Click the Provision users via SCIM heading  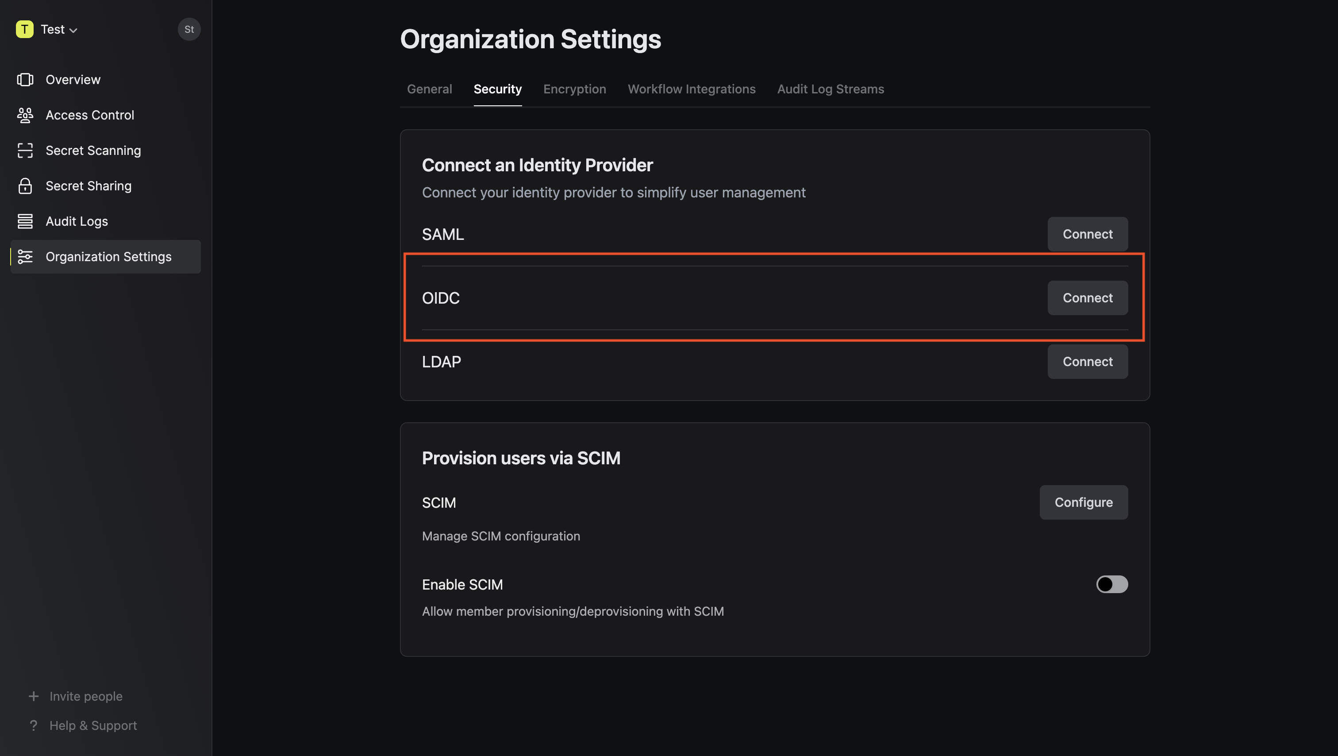[521, 458]
